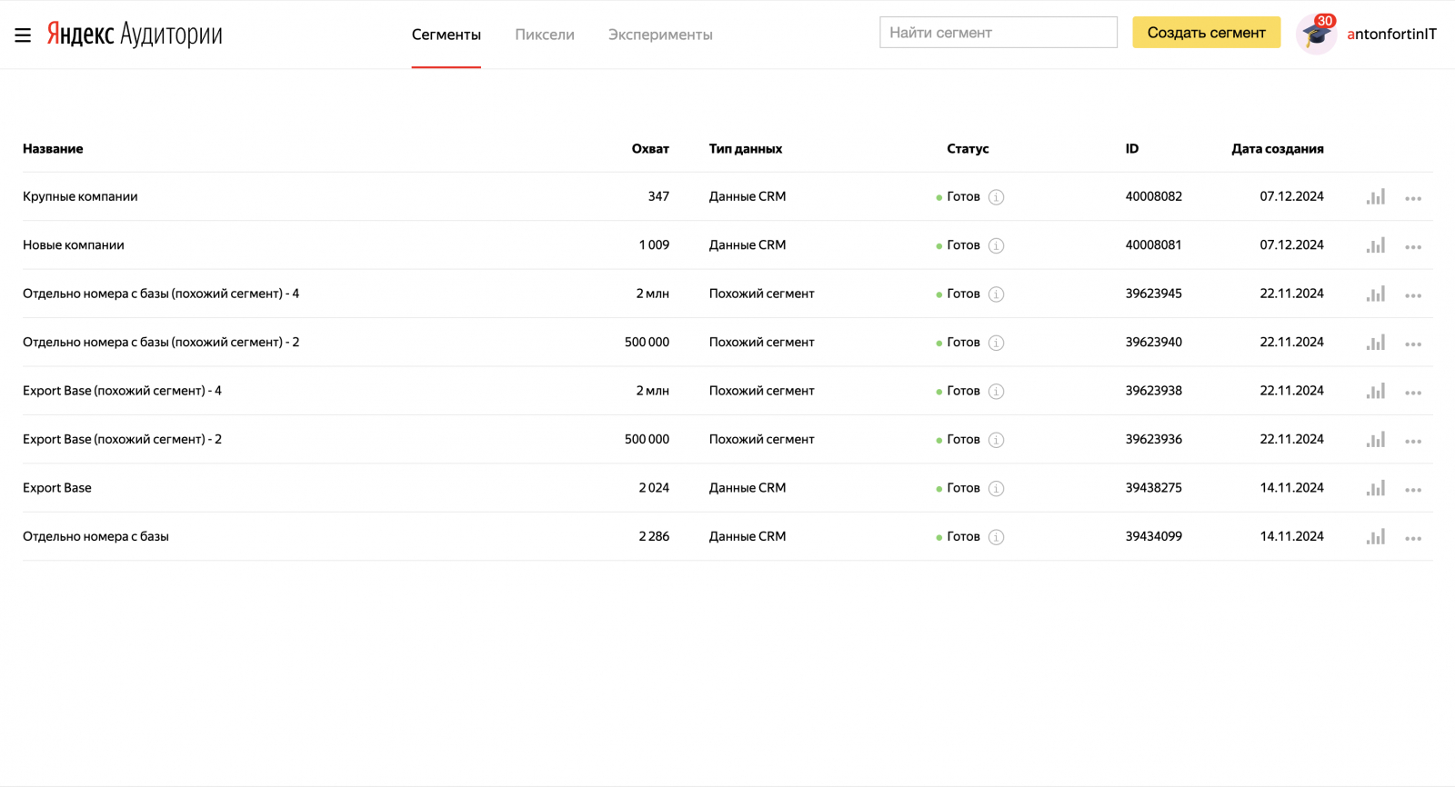1455x787 pixels.
Task: Open three-dot menu for Export Base row
Action: pos(1412,490)
